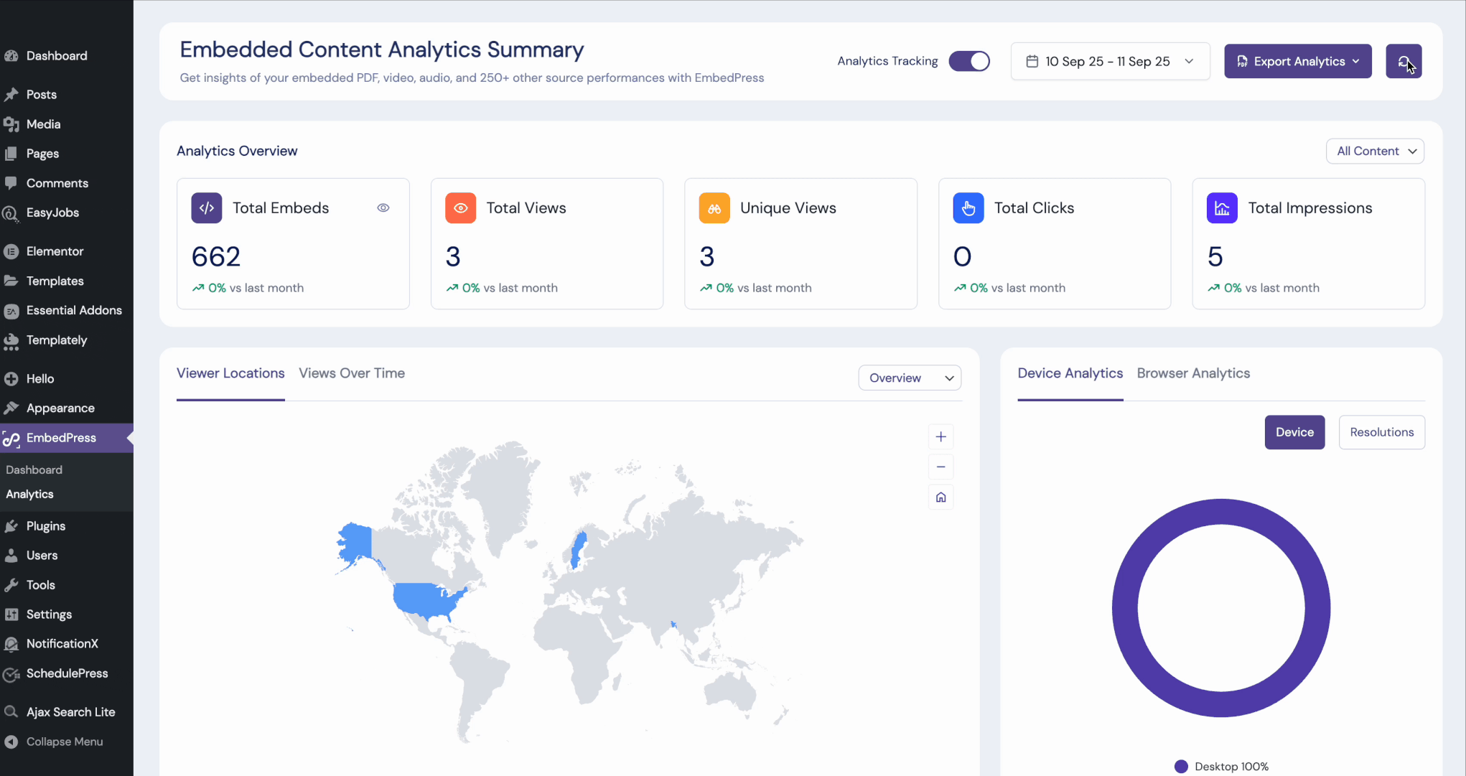Click the 662 Total Embeds value
Screen dimensions: 1466x776
(215, 256)
